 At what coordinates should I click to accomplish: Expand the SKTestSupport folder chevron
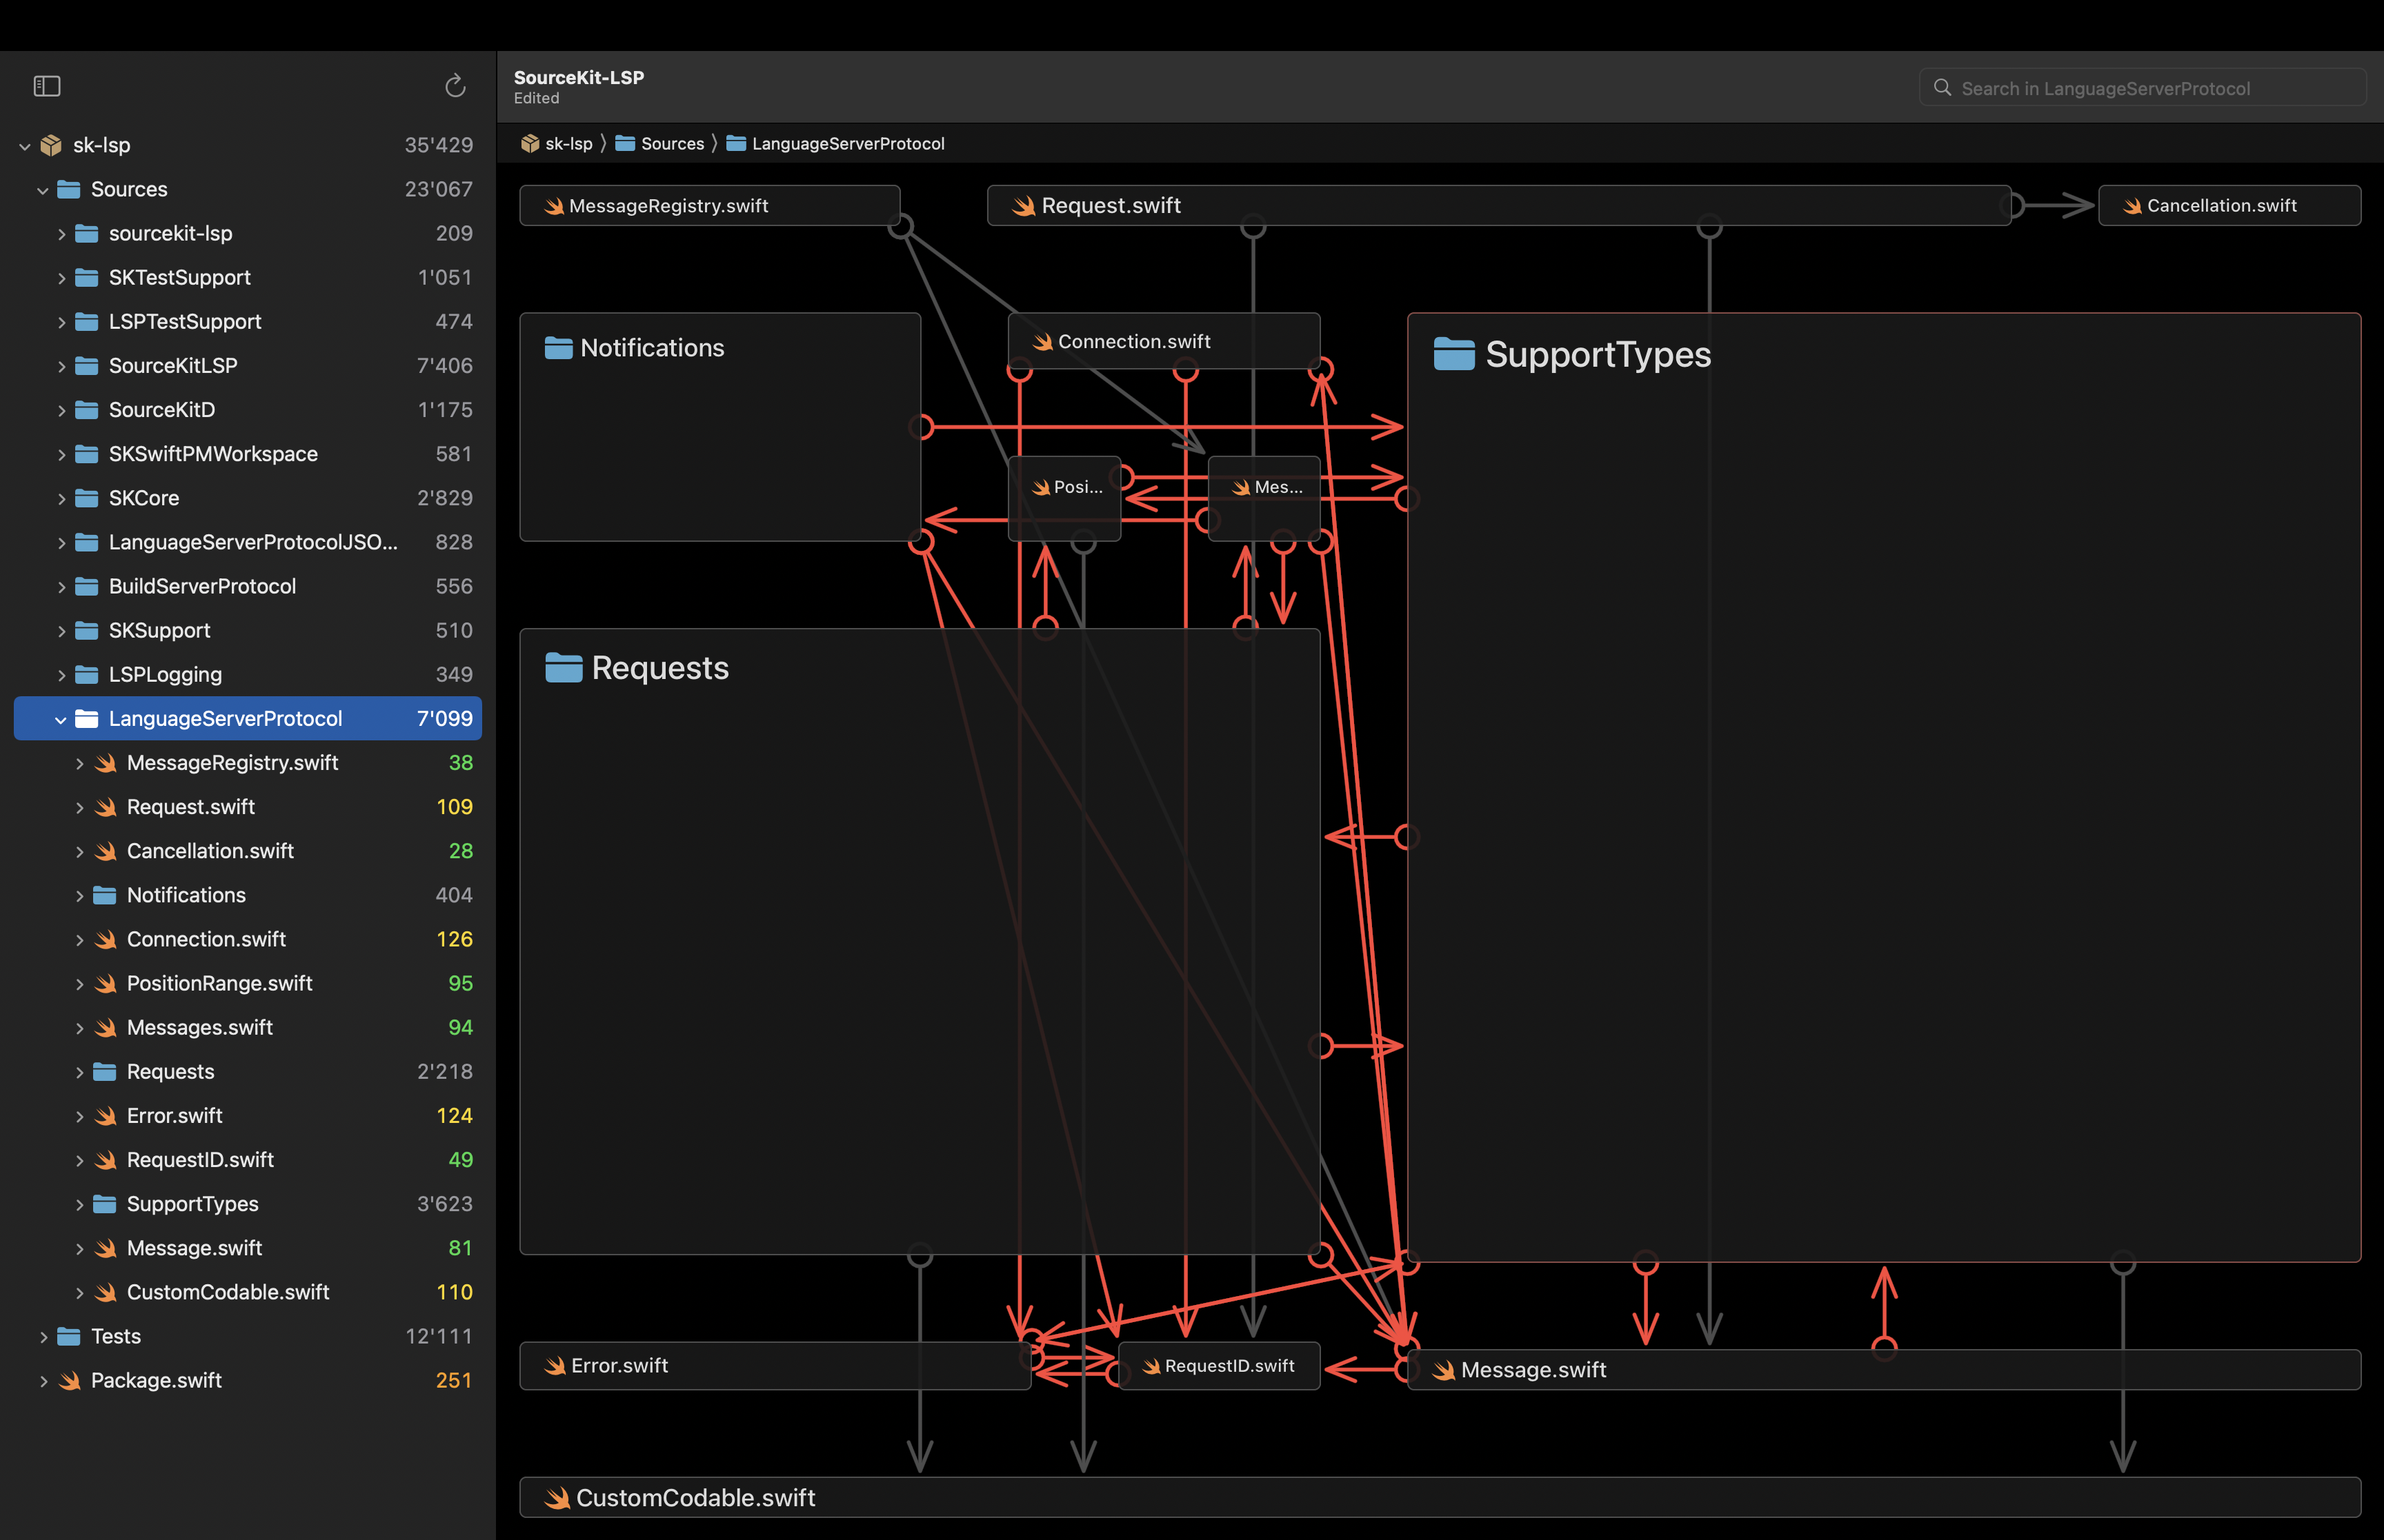point(61,278)
